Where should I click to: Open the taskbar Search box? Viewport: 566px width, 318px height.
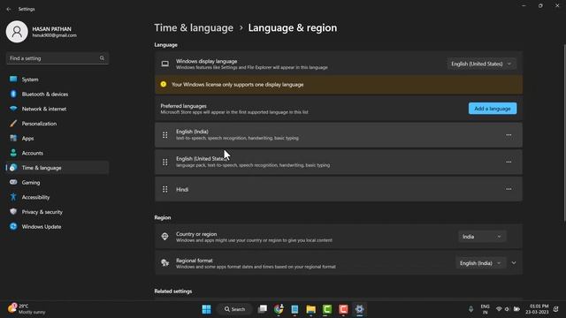(234, 309)
